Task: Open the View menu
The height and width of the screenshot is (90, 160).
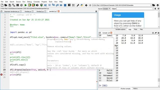Action: click(x=56, y=2)
